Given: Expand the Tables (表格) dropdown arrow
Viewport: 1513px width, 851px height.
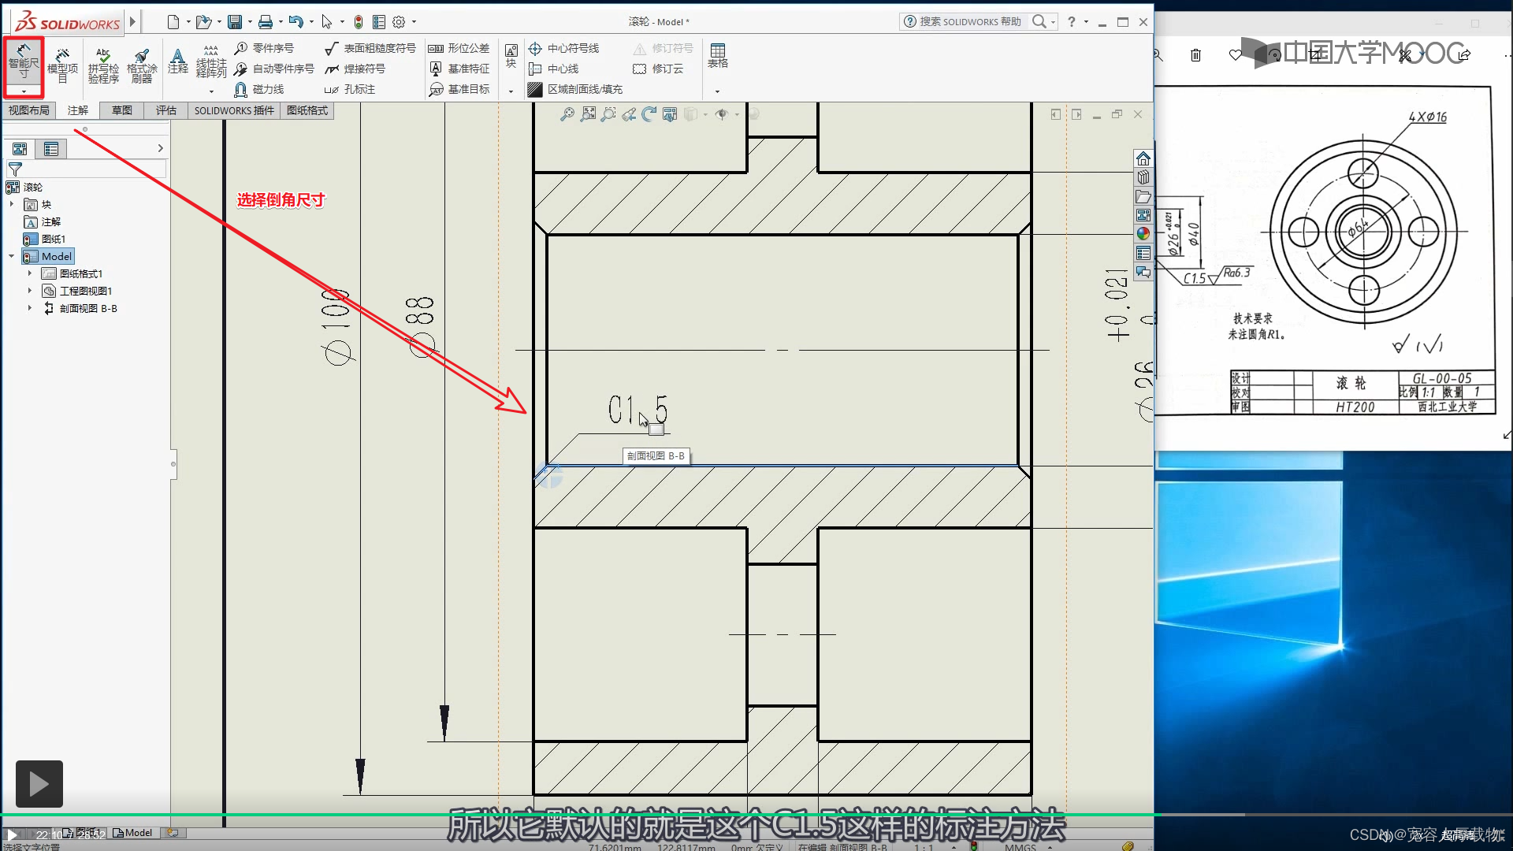Looking at the screenshot, I should pyautogui.click(x=717, y=91).
